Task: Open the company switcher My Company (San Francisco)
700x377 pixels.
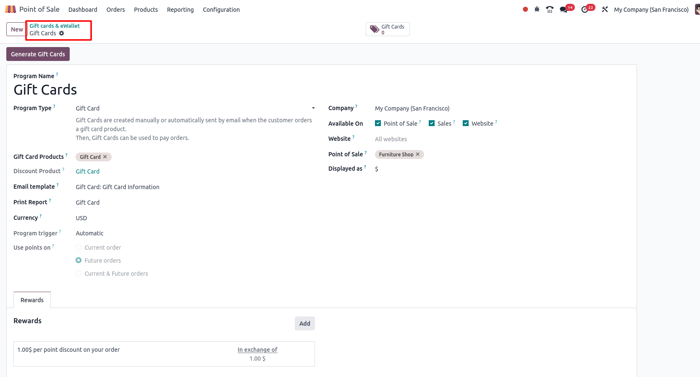Action: pyautogui.click(x=651, y=9)
